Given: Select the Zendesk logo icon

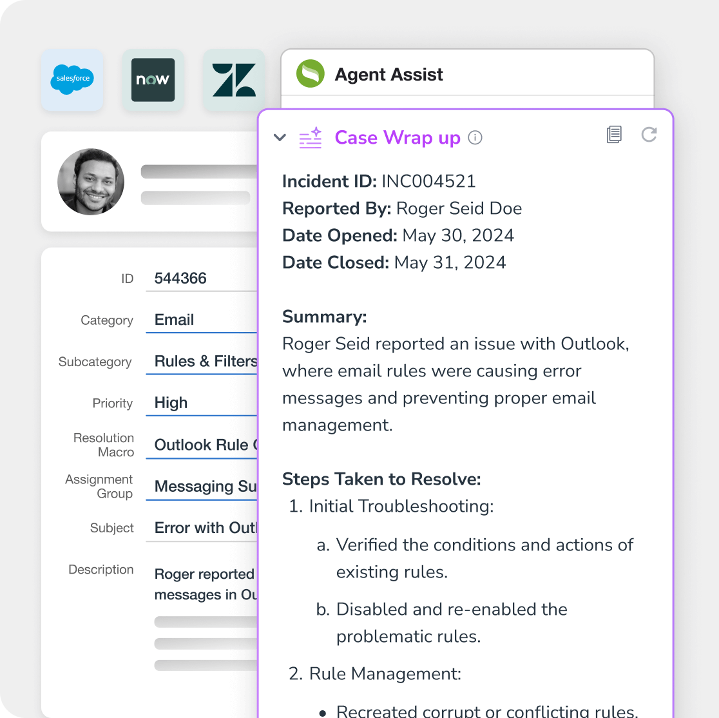Looking at the screenshot, I should pyautogui.click(x=234, y=80).
